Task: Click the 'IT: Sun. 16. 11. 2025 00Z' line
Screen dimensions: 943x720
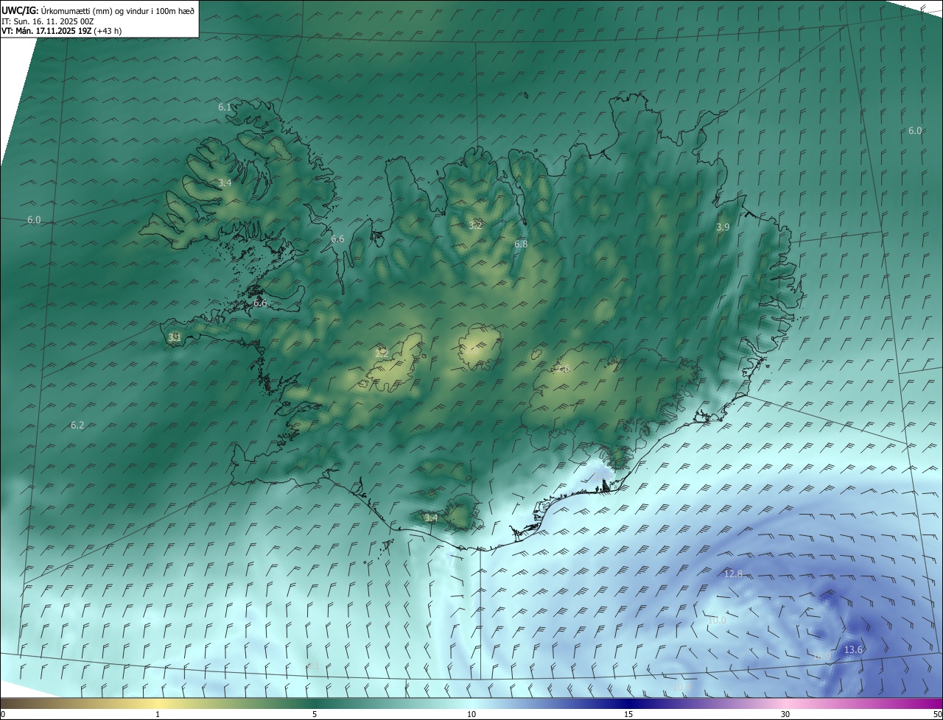Action: coord(48,21)
